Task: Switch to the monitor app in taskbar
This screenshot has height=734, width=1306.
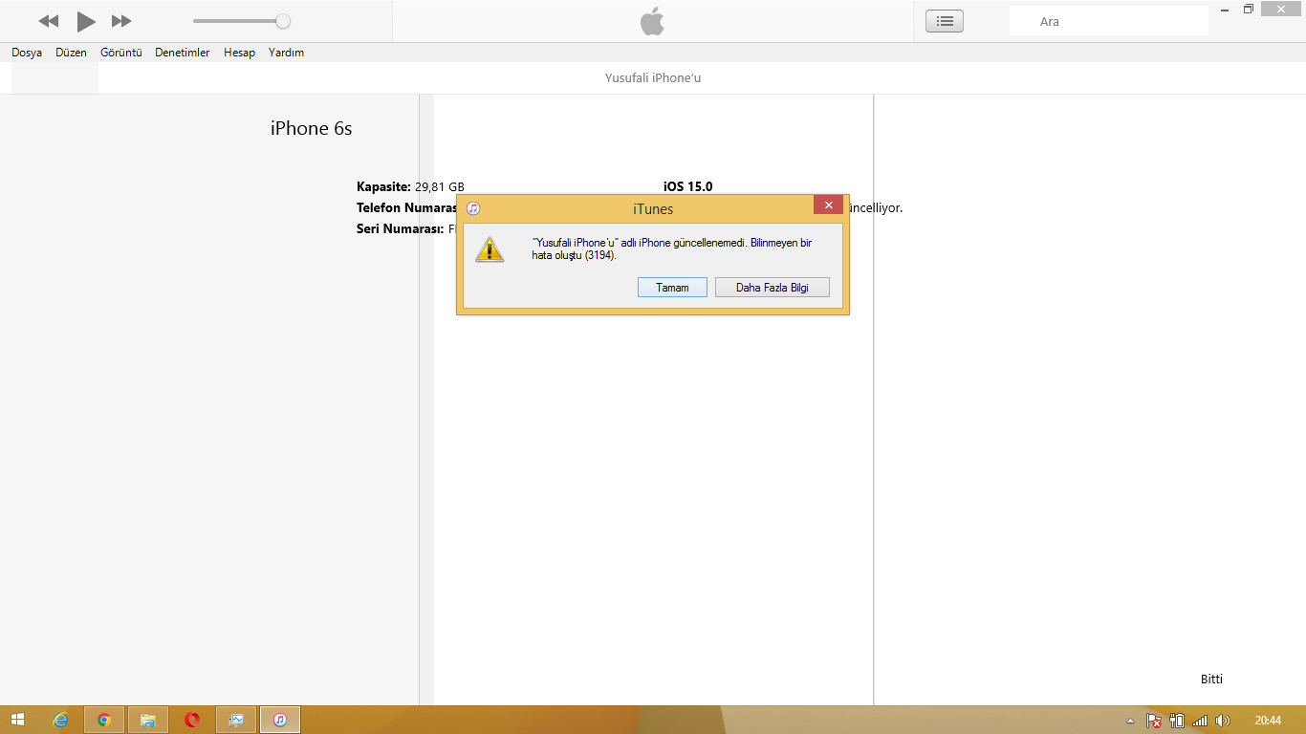Action: click(236, 720)
